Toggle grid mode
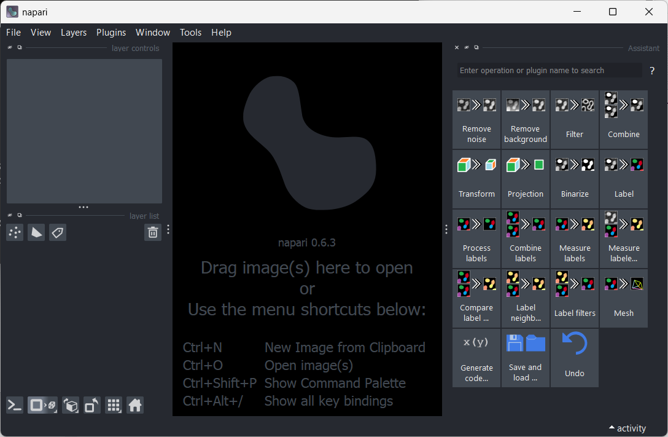This screenshot has width=668, height=437. click(114, 405)
